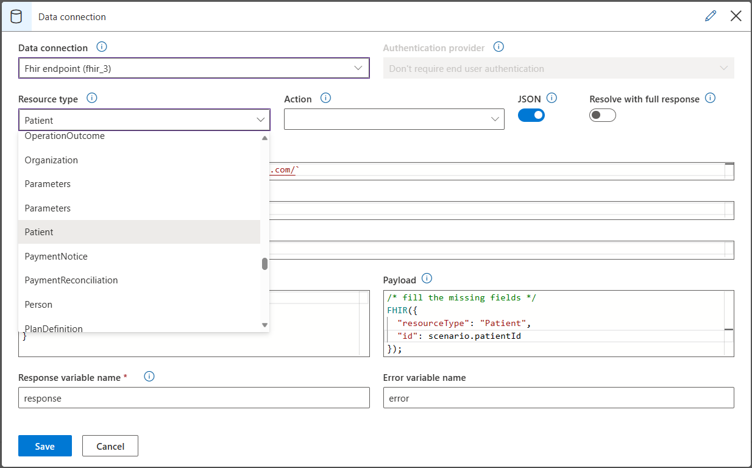Collapse the Resource type dropdown list
752x468 pixels.
[x=262, y=120]
